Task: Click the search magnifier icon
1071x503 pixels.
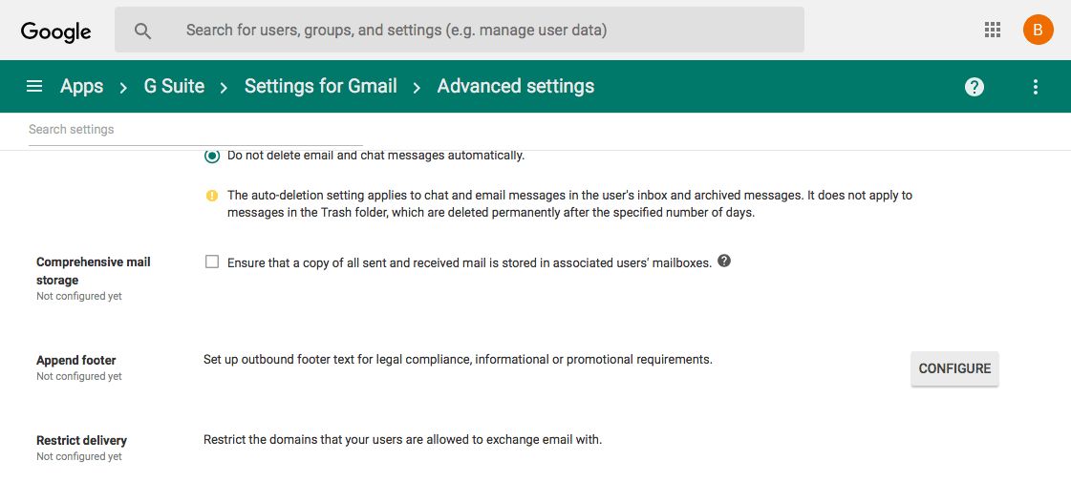Action: tap(143, 31)
